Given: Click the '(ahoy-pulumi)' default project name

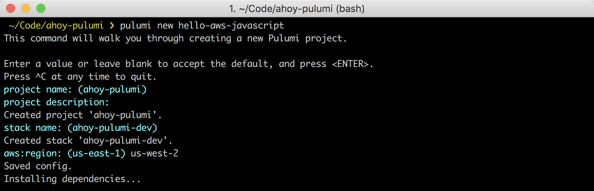Looking at the screenshot, I should pos(112,89).
